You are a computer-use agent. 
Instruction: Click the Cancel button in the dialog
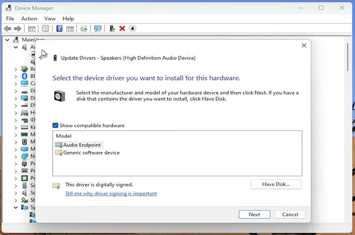coord(290,214)
